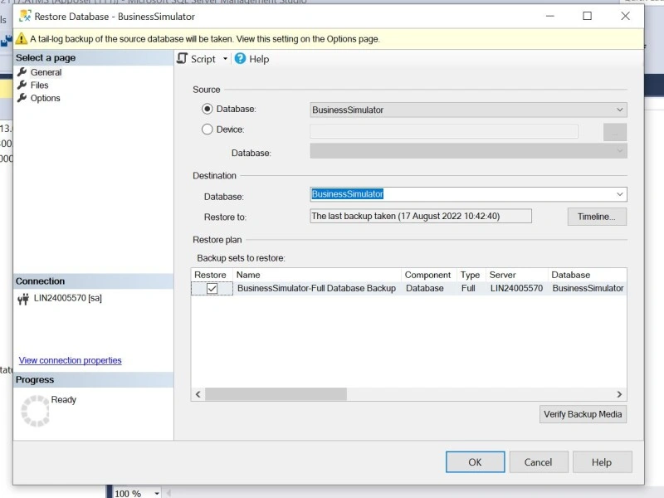Click the bottom Help button
This screenshot has height=498, width=664.
(x=602, y=462)
